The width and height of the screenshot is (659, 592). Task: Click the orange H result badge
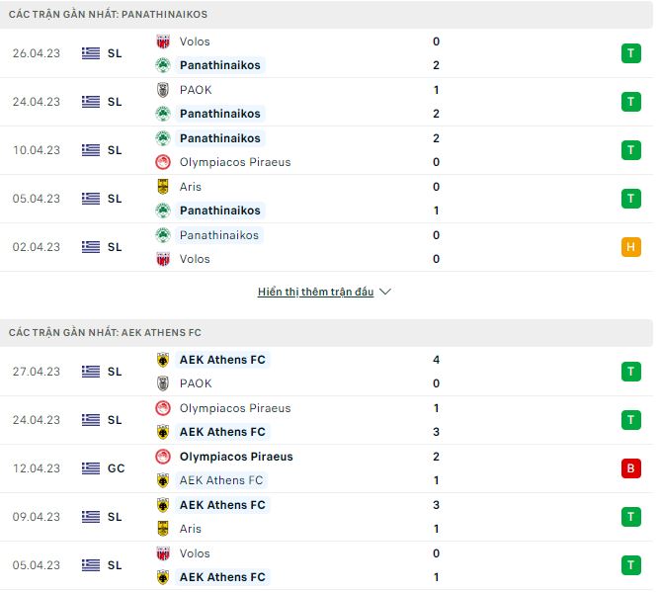(630, 247)
